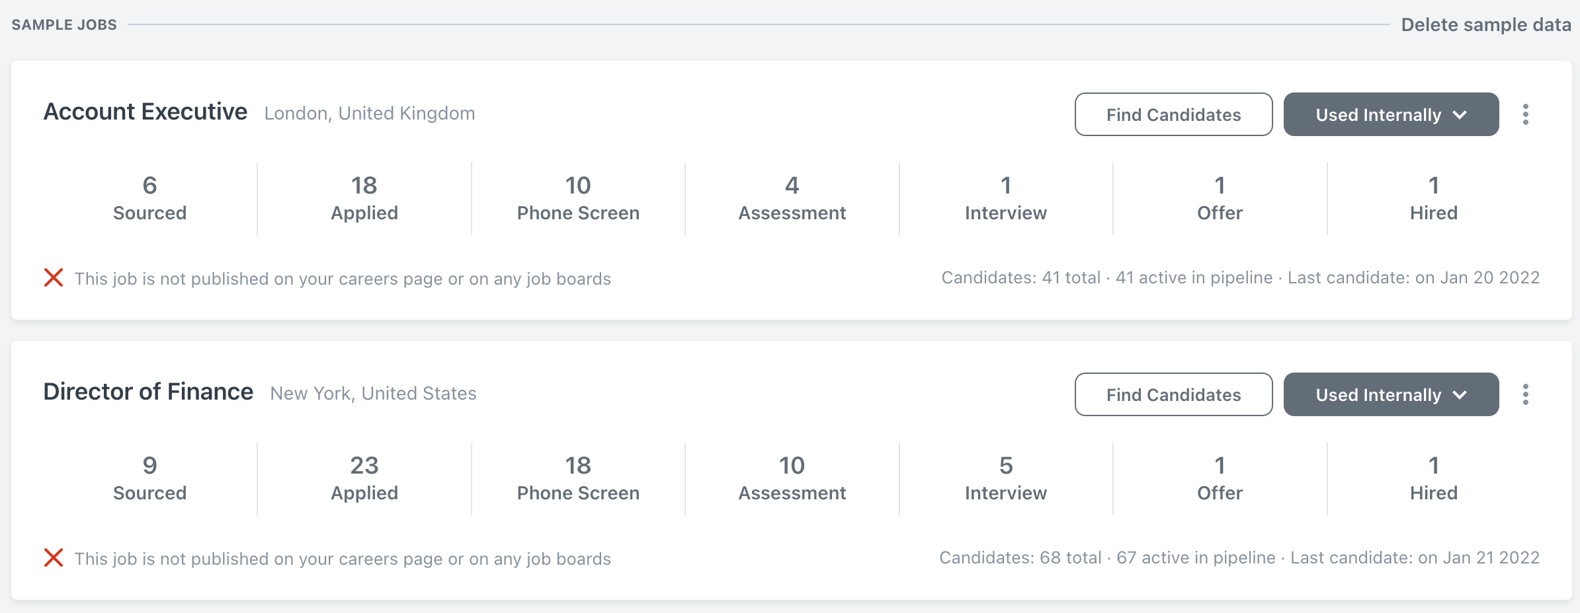1580x613 pixels.
Task: Expand the chevron next to Used Internally
Action: click(1460, 114)
